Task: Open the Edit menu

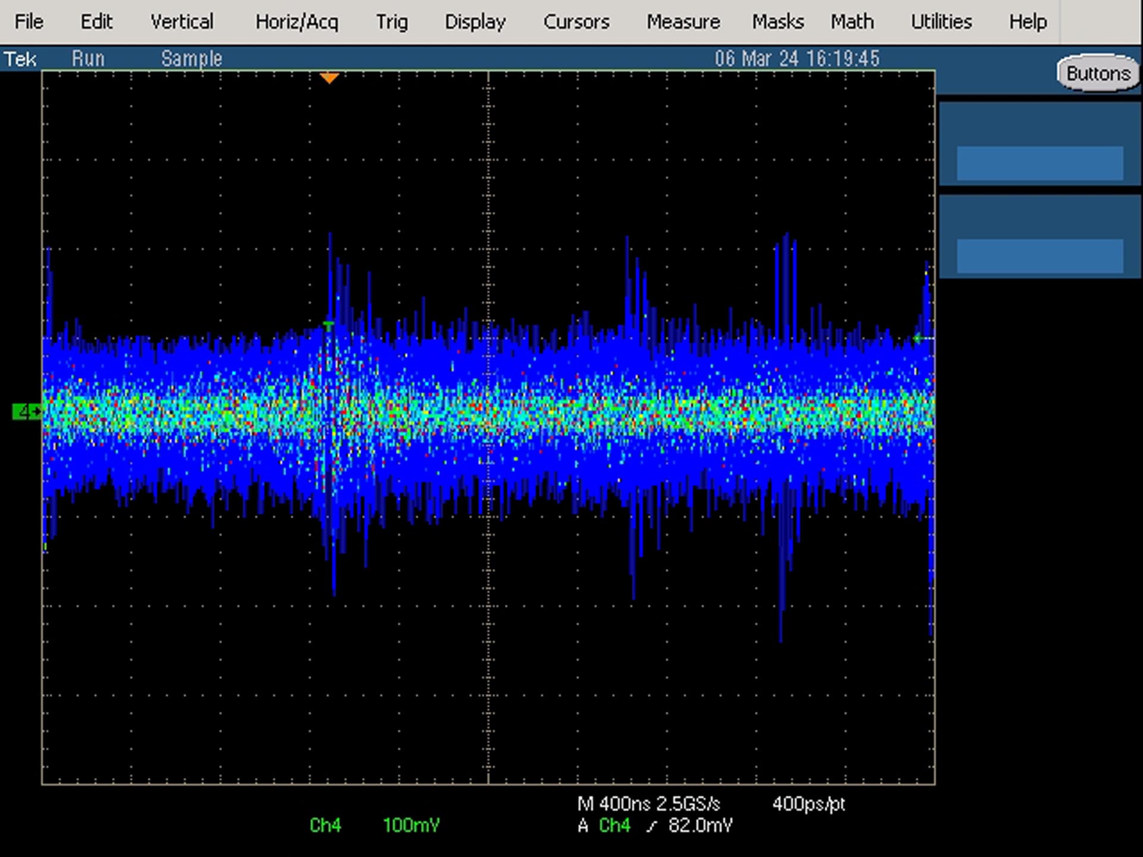Action: [96, 22]
